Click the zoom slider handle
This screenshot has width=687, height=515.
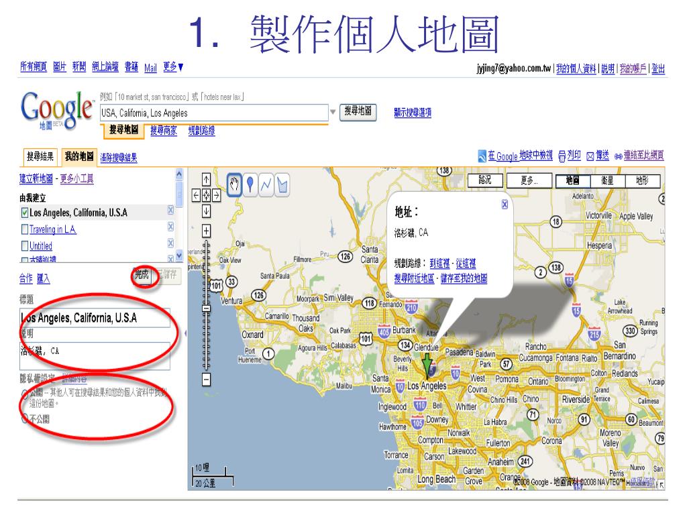point(207,308)
